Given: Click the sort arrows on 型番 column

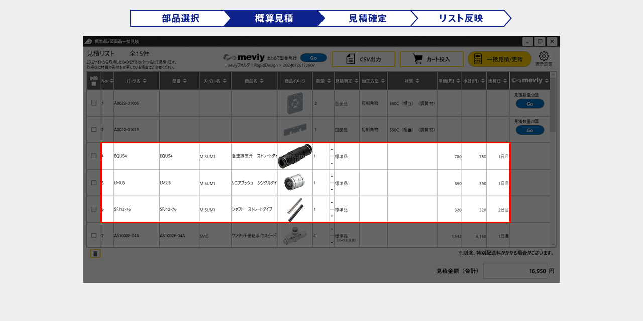Looking at the screenshot, I should (x=185, y=81).
